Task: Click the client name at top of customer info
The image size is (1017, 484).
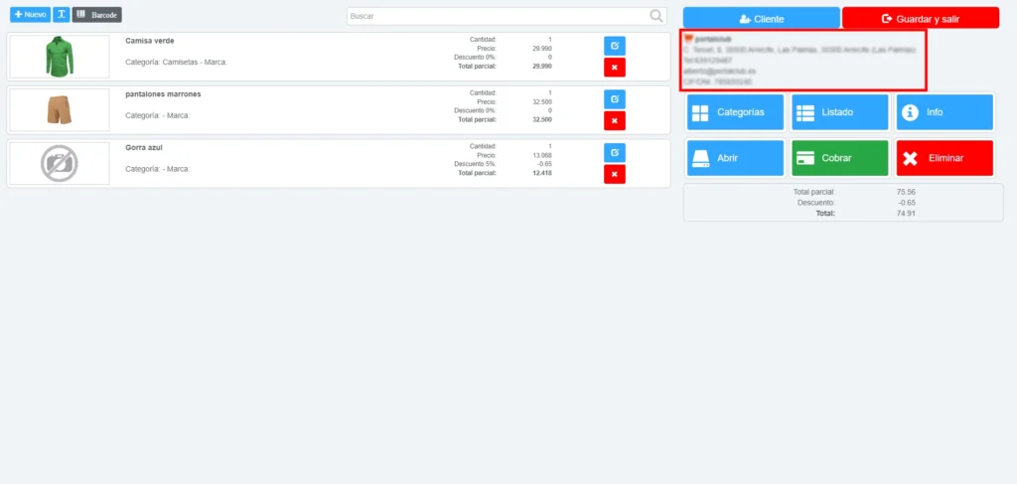Action: click(x=713, y=40)
